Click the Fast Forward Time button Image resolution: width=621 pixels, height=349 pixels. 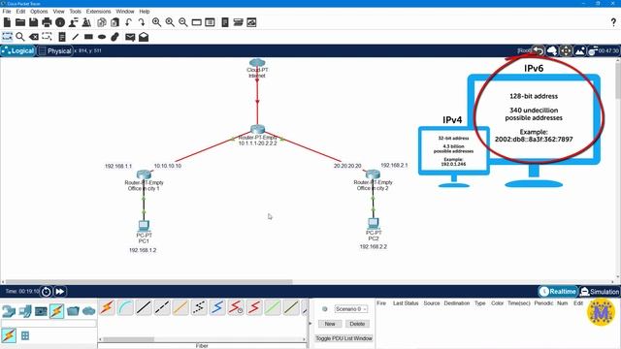pyautogui.click(x=60, y=292)
